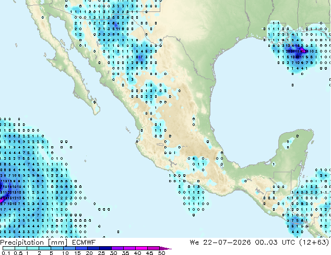Image resolution: width=331 pixels, height=255 pixels.
Task: Click the 0.5–1 mm legend swatch
Action: [21, 248]
